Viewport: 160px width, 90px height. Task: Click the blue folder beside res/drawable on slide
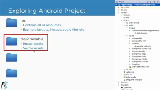coord(11,41)
